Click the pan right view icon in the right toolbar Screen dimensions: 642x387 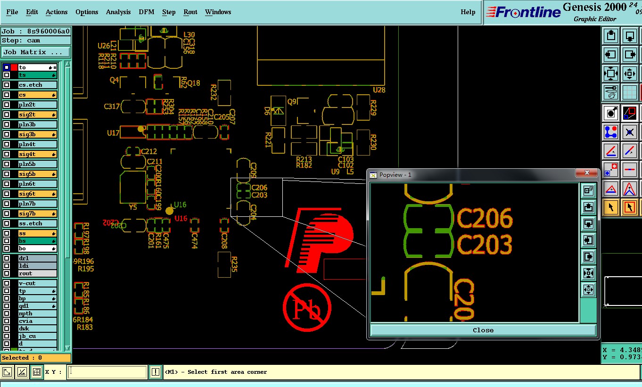(x=630, y=54)
